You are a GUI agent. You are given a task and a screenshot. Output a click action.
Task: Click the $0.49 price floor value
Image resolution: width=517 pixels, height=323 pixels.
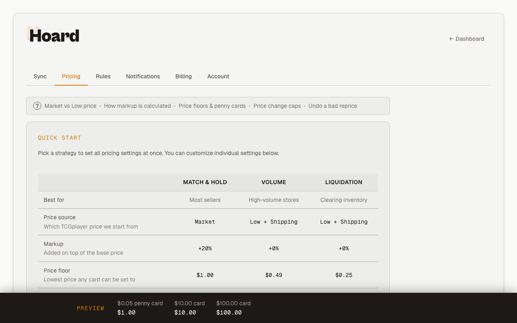point(273,275)
